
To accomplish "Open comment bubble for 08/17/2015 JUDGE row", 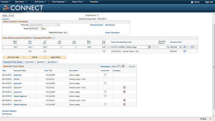I will pyautogui.click(x=105, y=96).
